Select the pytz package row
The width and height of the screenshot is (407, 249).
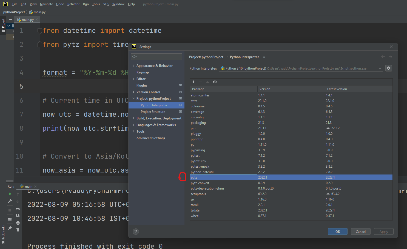(x=291, y=178)
